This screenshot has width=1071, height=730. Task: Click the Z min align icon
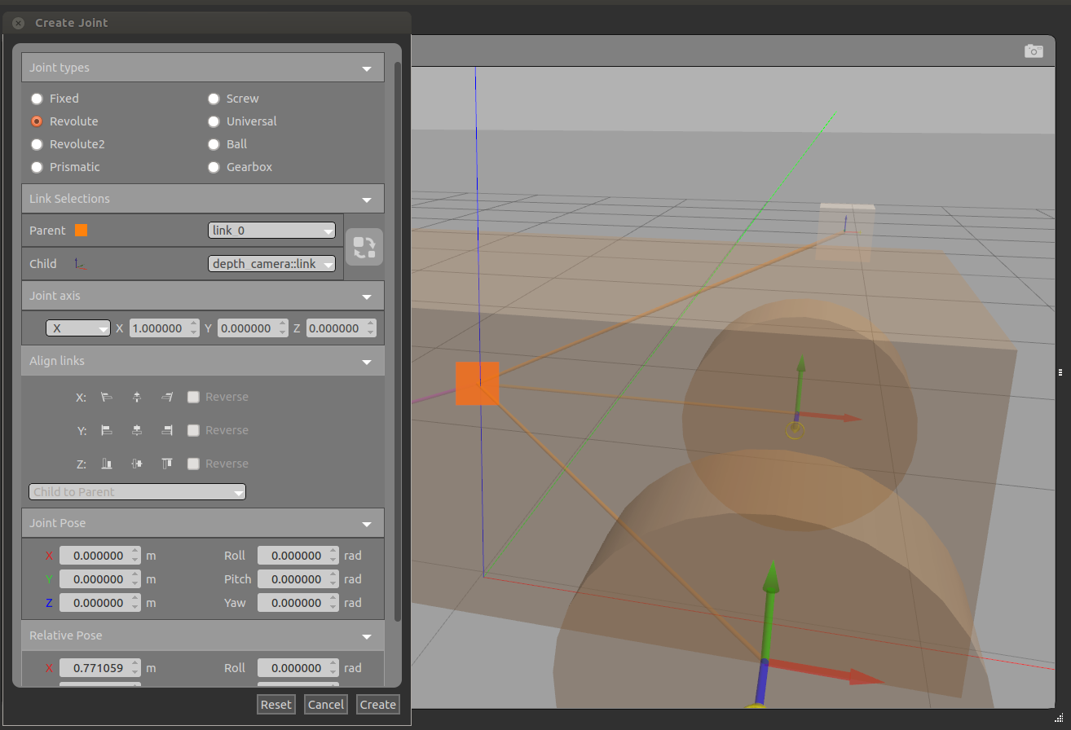pos(106,464)
